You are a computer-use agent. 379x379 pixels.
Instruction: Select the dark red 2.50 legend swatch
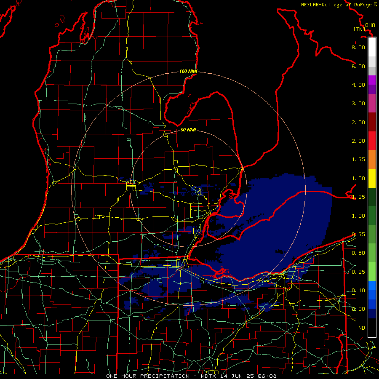click(x=372, y=122)
